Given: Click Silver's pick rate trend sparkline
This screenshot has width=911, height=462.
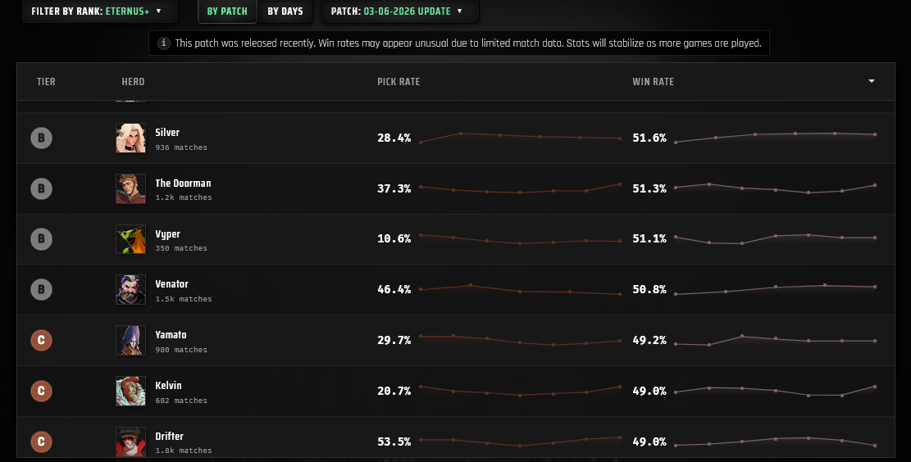Looking at the screenshot, I should [521, 138].
